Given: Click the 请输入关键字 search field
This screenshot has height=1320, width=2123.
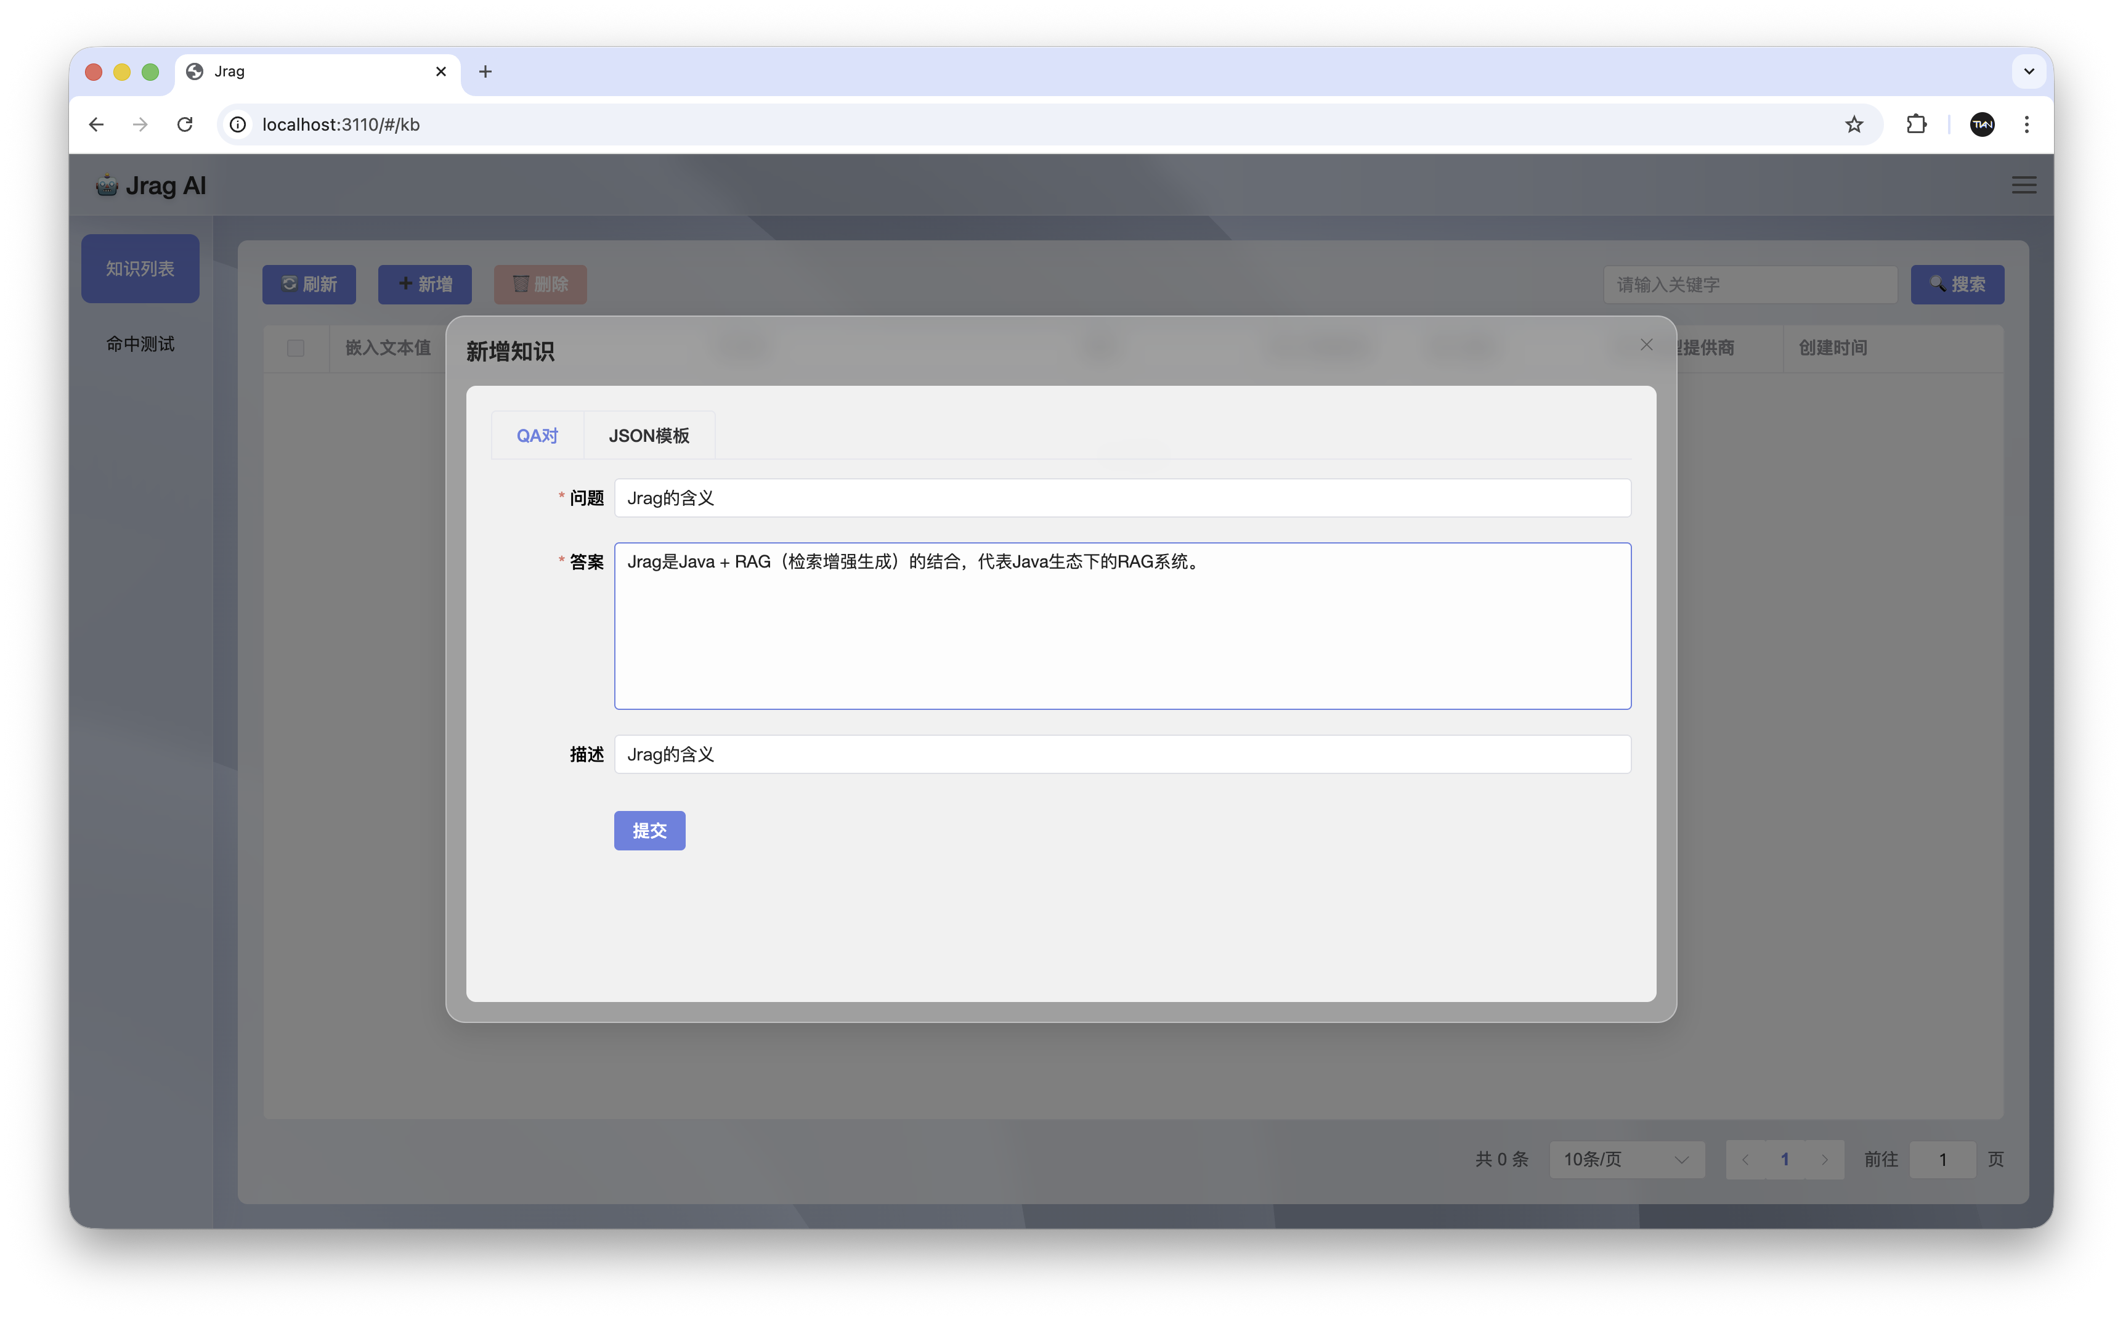Looking at the screenshot, I should point(1750,283).
